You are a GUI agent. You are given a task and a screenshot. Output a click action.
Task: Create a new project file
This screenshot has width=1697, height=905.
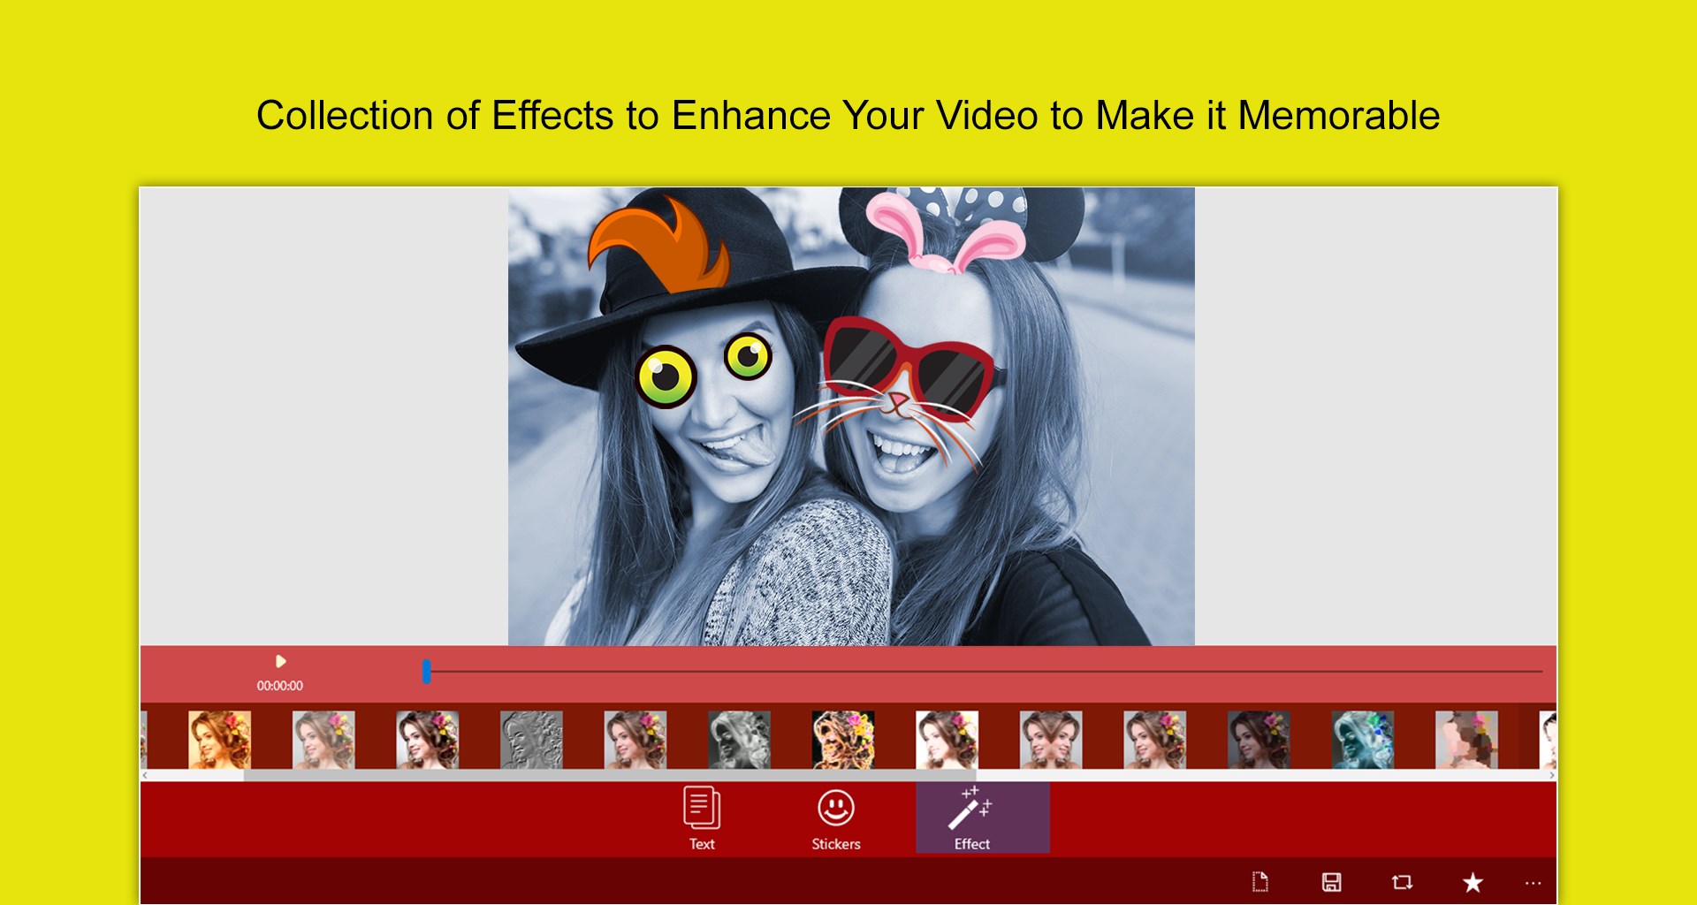point(1260,882)
